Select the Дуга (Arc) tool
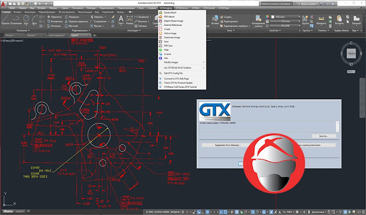Image resolution: width=366 pixels, height=215 pixels. (x=34, y=20)
